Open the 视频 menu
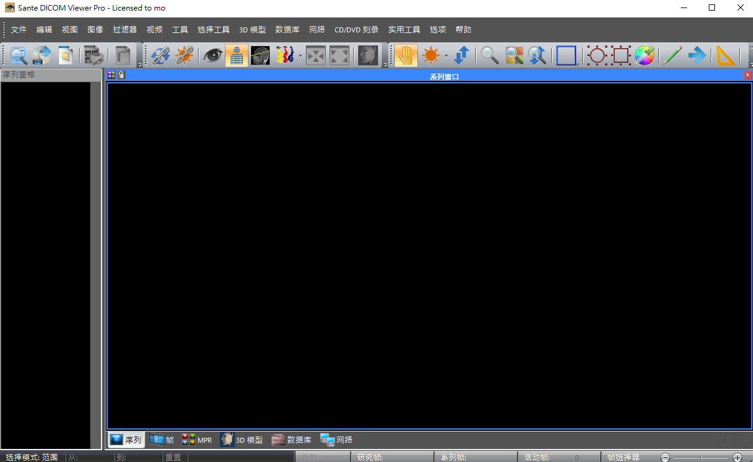The height and width of the screenshot is (462, 753). (154, 30)
